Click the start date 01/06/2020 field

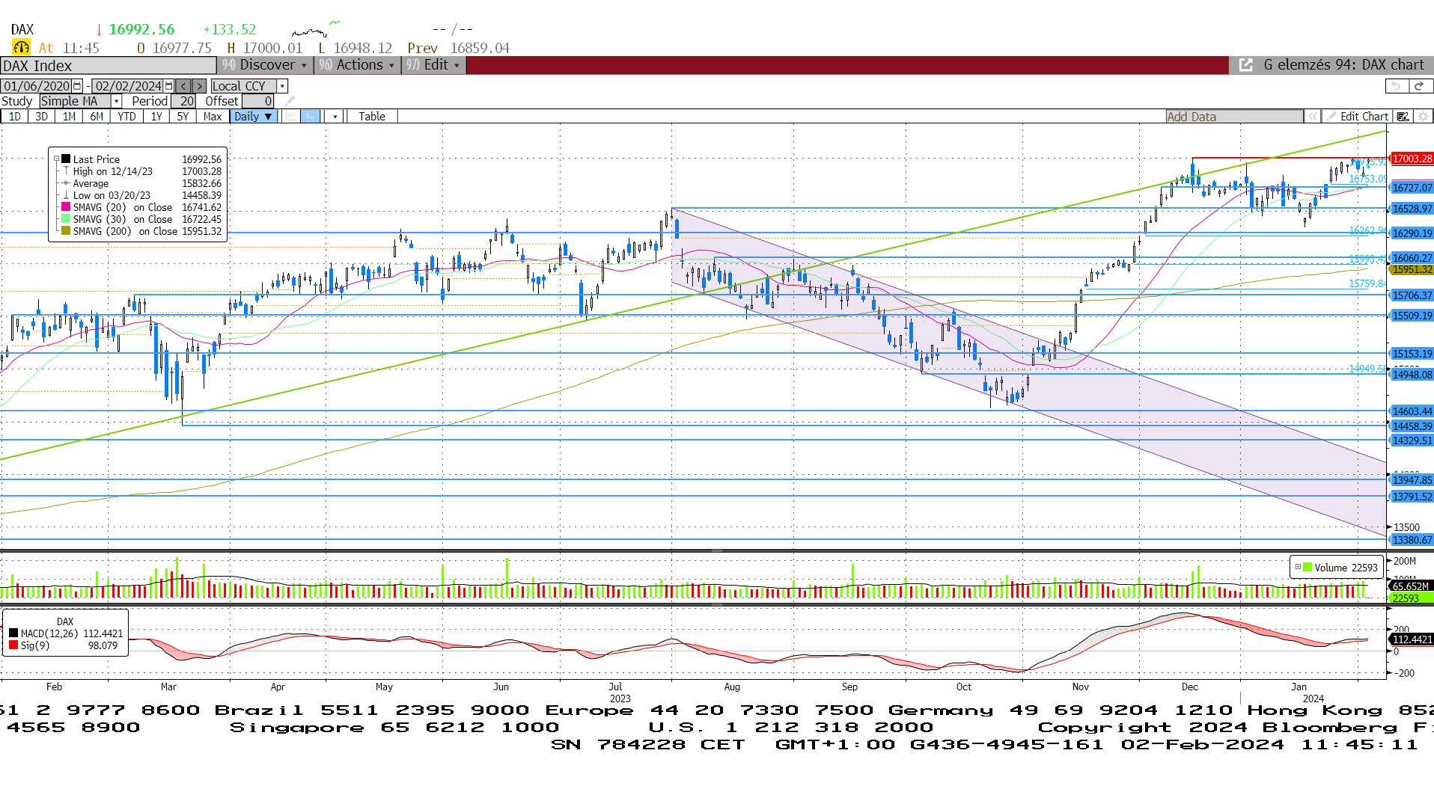(36, 86)
